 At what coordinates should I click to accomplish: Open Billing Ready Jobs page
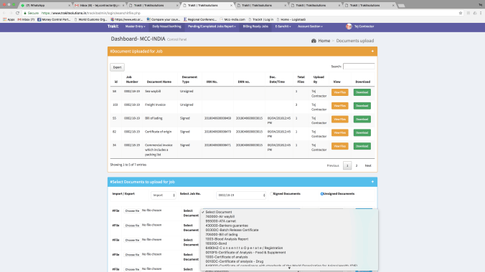click(x=255, y=26)
